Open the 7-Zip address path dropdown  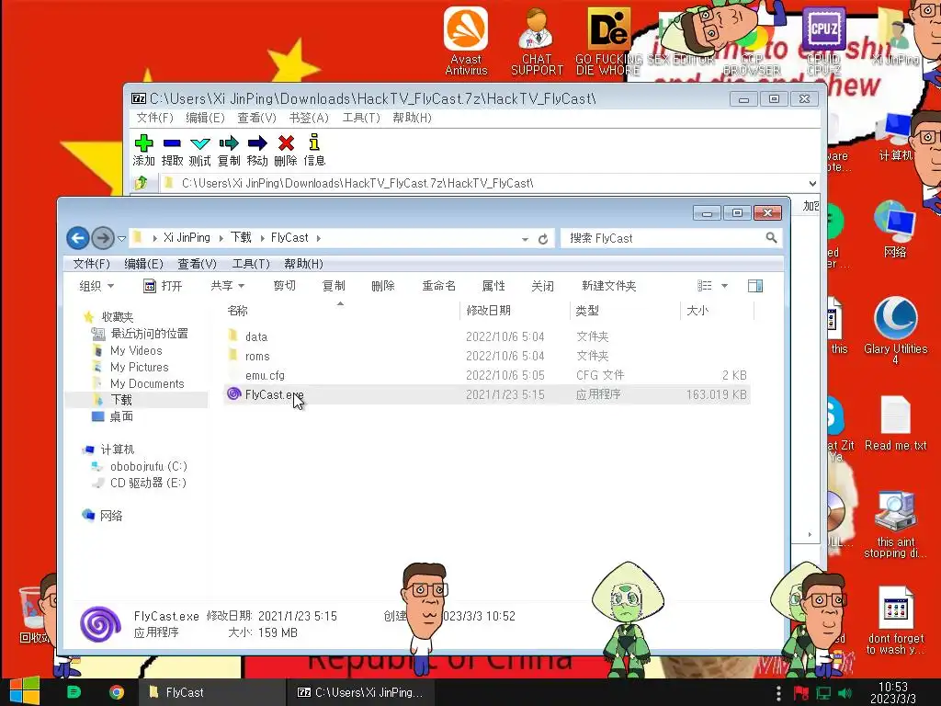coord(812,183)
